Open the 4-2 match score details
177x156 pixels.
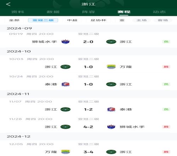[x=88, y=127]
